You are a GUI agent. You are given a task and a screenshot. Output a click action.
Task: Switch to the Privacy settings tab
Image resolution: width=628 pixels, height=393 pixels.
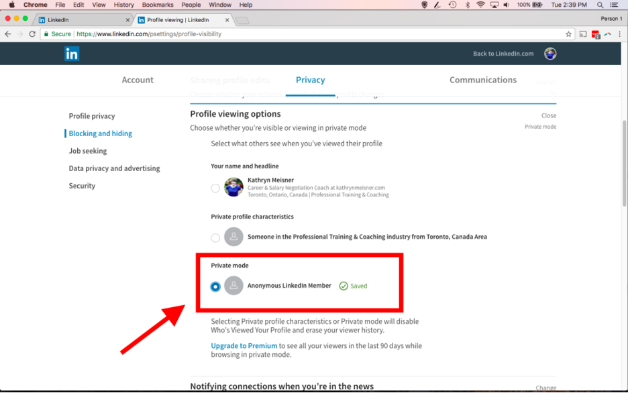point(311,80)
